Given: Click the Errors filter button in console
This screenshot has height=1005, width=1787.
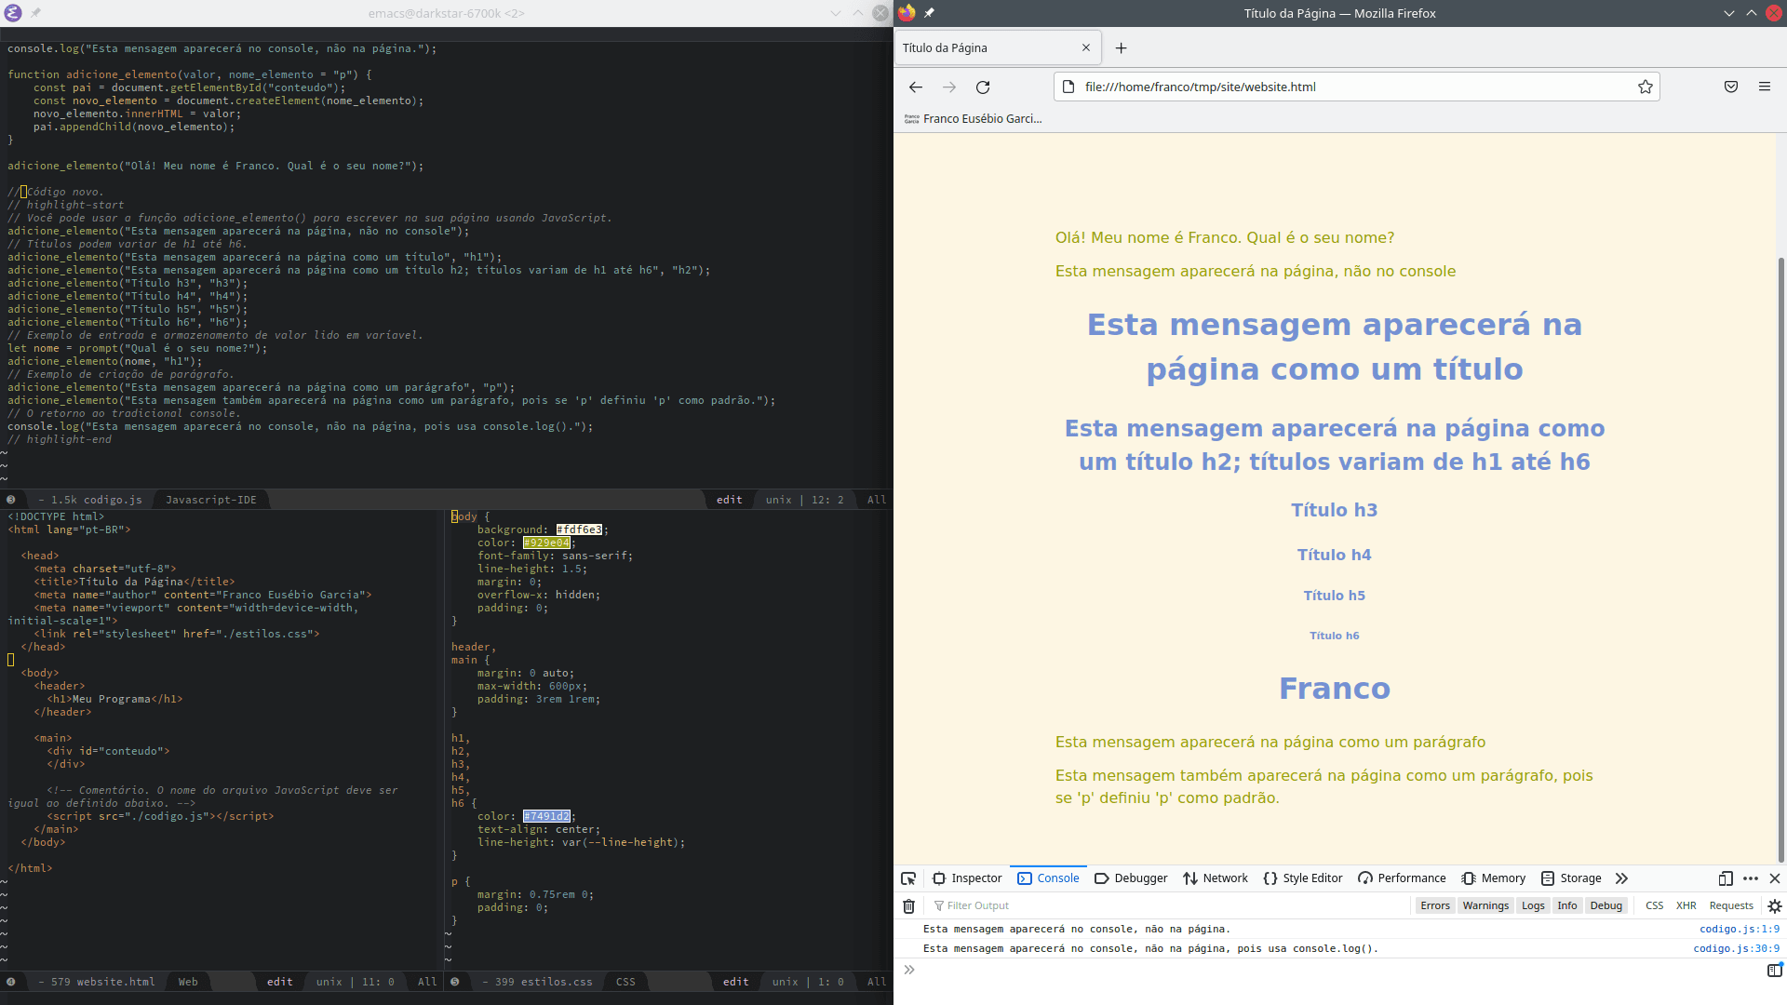Looking at the screenshot, I should [x=1433, y=904].
